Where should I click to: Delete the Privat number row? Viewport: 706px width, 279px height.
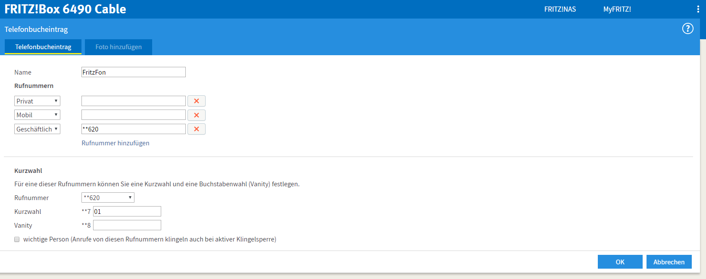point(197,101)
